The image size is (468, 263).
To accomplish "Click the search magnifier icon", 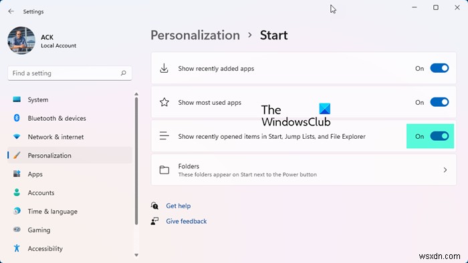I will [x=123, y=73].
